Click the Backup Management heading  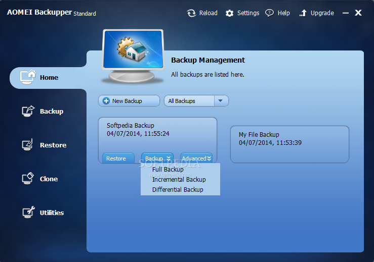pos(208,60)
